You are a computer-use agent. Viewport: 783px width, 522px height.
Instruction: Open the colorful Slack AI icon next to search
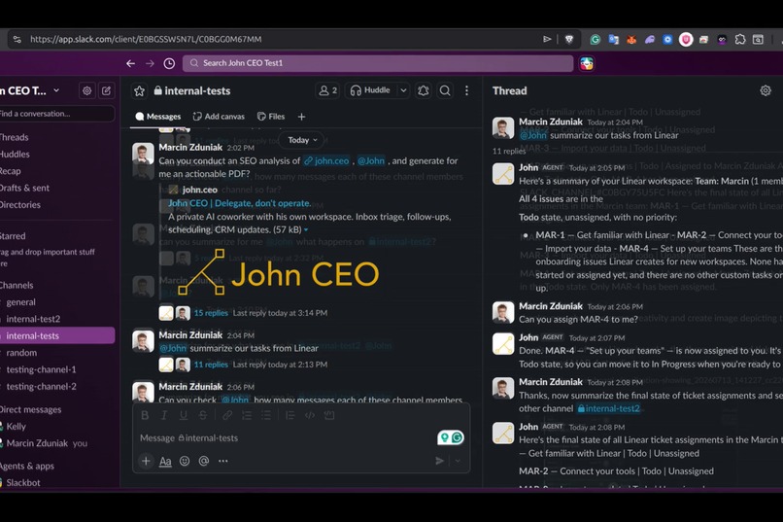[587, 63]
